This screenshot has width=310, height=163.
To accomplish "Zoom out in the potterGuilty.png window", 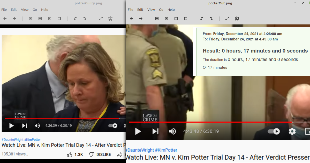I will [31, 19].
